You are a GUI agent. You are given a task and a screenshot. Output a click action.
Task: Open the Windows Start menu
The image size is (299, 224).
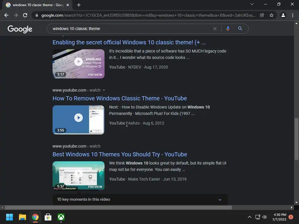(9, 217)
